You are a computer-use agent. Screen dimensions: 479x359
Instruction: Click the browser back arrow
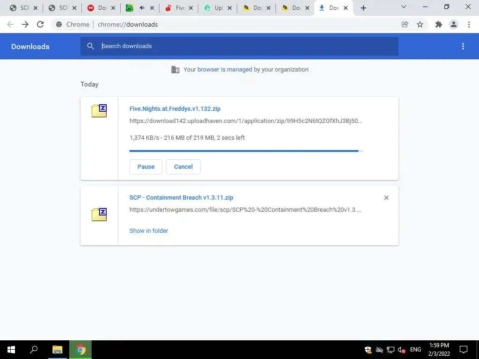[10, 24]
